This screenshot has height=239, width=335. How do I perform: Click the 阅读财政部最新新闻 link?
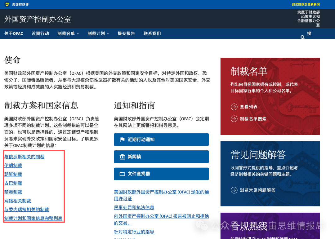tap(306, 4)
